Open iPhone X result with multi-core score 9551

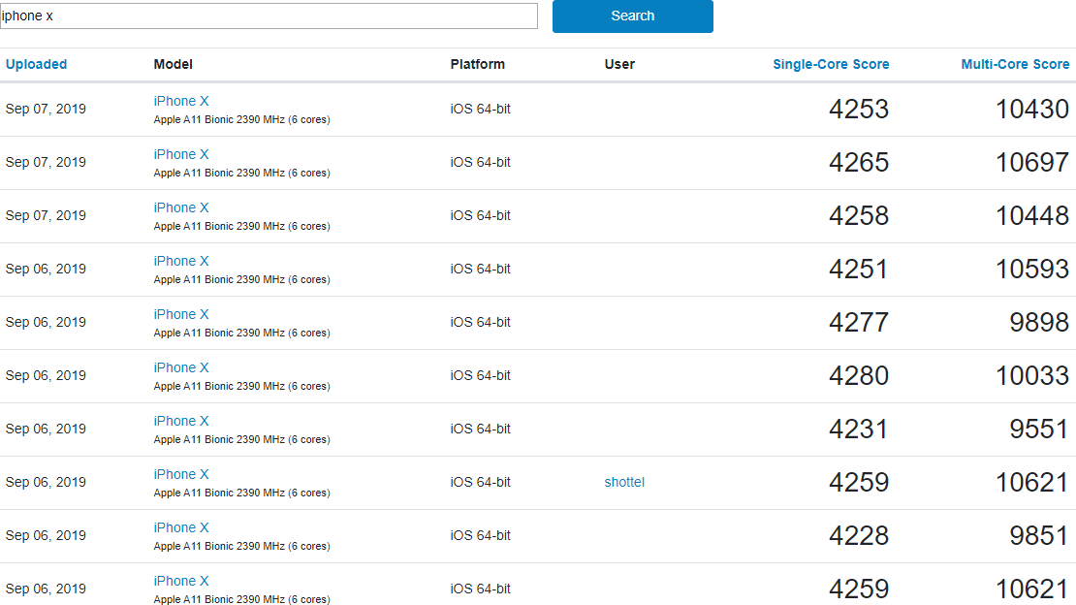coord(181,421)
